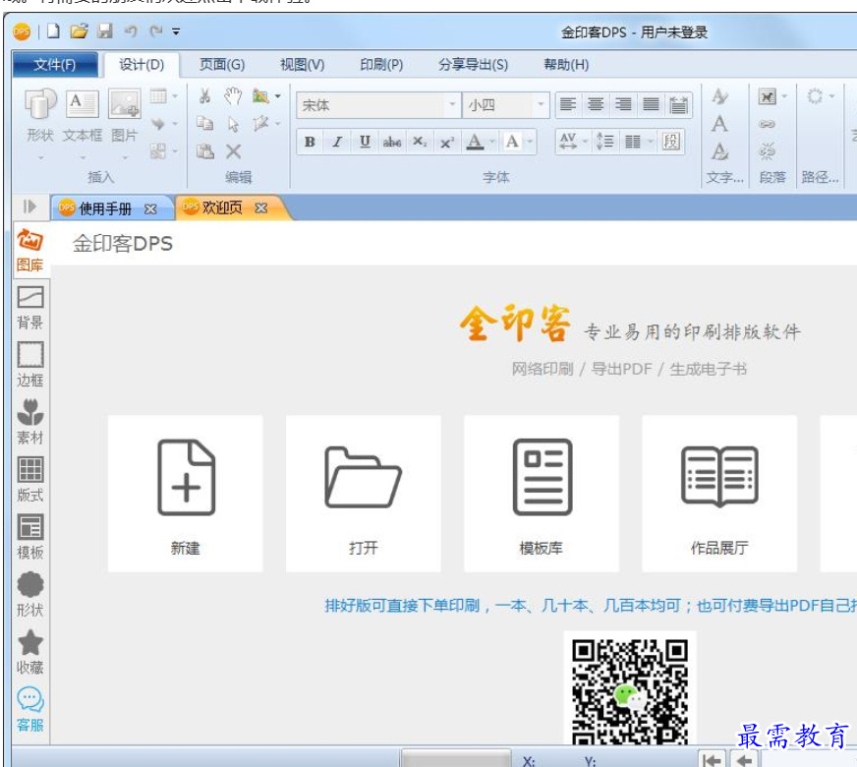This screenshot has width=857, height=767.
Task: Open the 视图(V) ribbon tab
Action: coord(303,65)
